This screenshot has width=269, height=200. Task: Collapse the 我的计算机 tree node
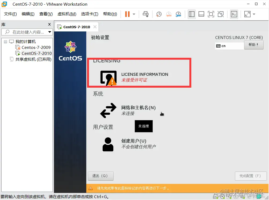5,42
